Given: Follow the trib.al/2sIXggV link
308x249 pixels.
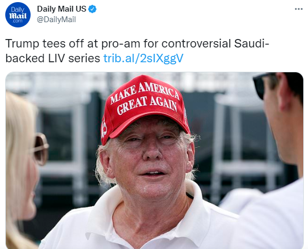Looking at the screenshot, I should coord(143,59).
